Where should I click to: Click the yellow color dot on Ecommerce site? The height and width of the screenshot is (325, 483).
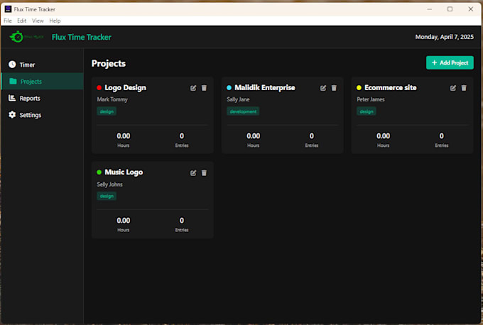(359, 88)
